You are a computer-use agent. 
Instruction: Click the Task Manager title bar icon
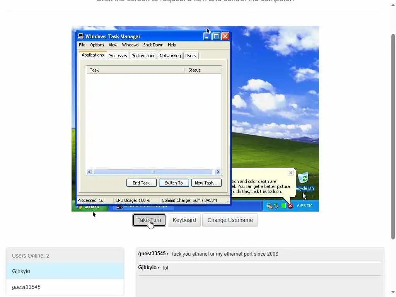(x=80, y=36)
